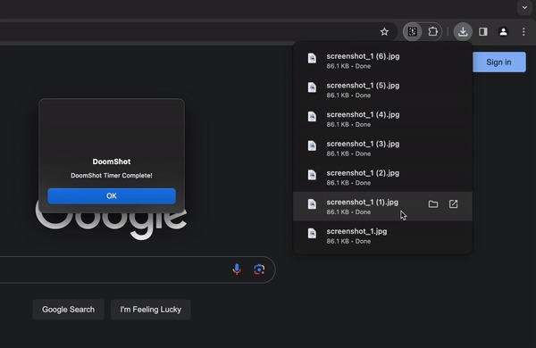Click file icon of screenshot_1 (1).jpg
This screenshot has width=536, height=348.
tap(312, 204)
